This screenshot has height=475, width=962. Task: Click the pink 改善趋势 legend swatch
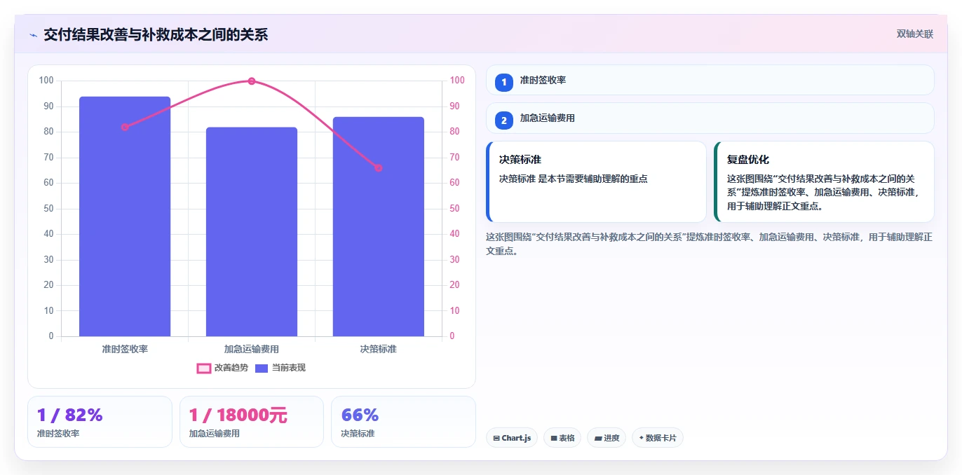click(x=204, y=369)
